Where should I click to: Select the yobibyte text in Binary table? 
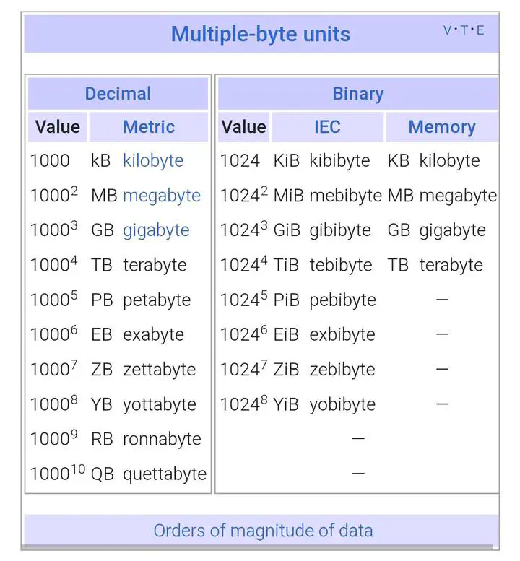click(x=342, y=404)
